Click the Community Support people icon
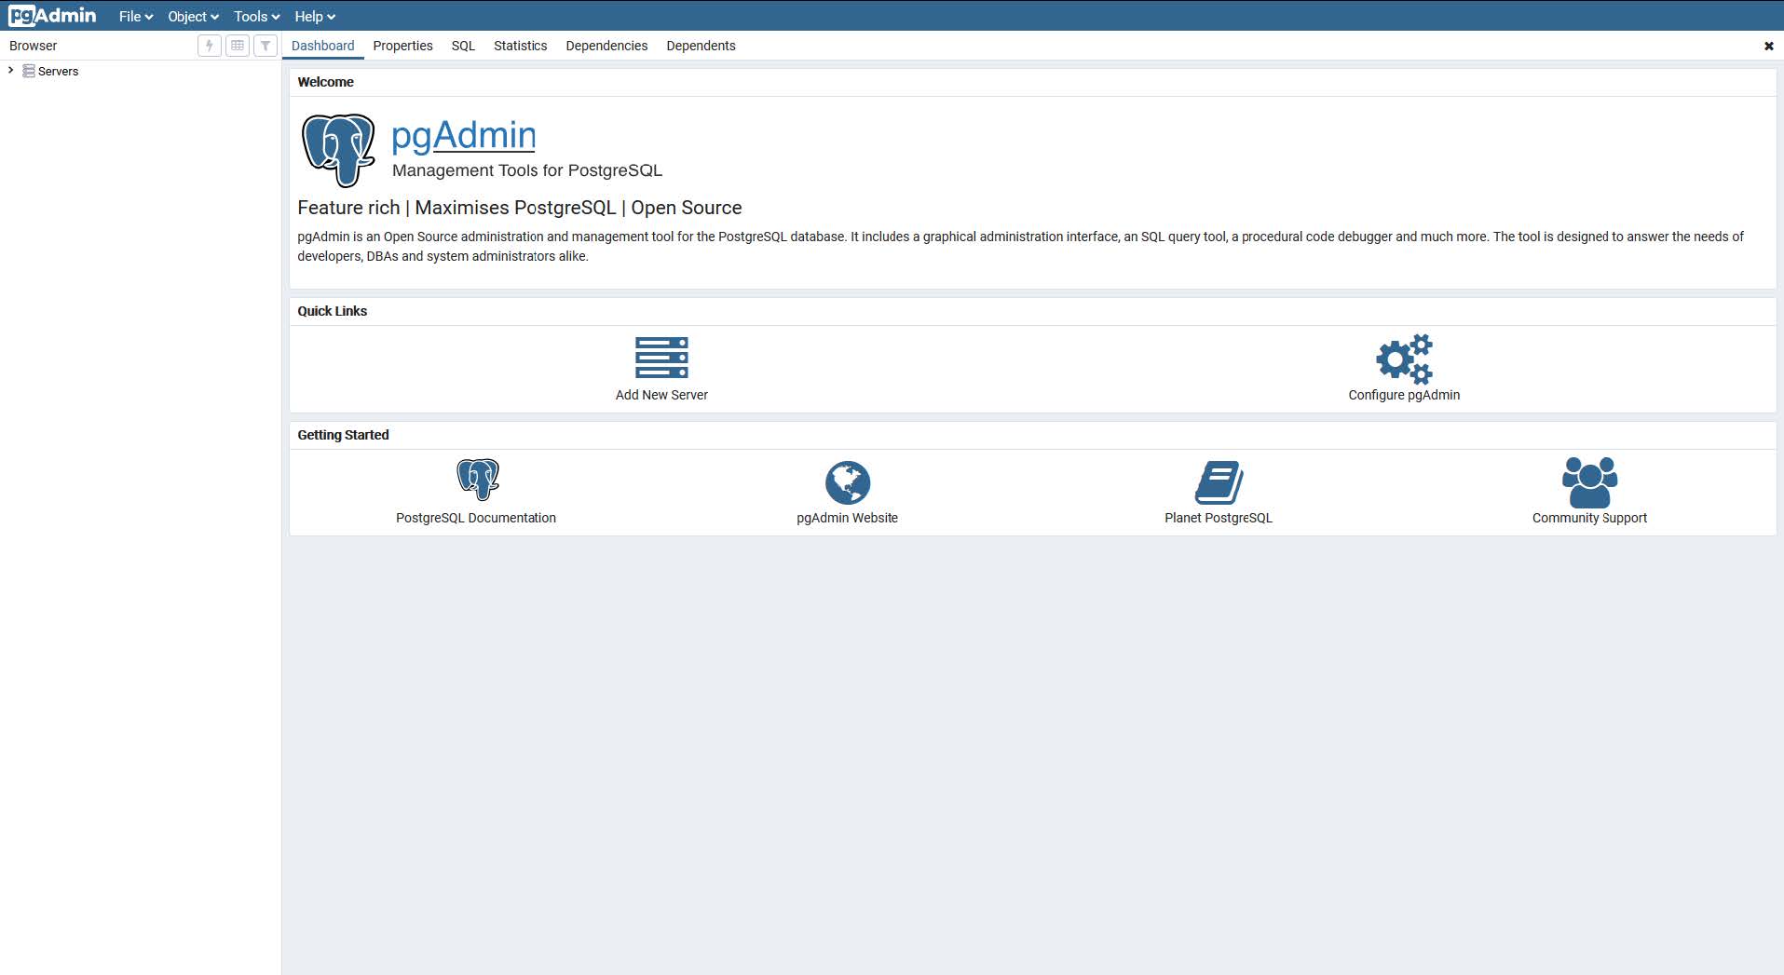Screen dimensions: 1784x975 1589,481
